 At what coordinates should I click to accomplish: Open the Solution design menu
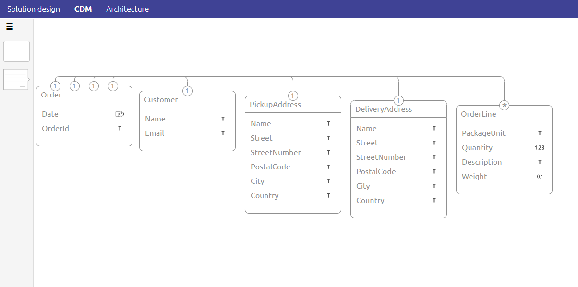(33, 9)
